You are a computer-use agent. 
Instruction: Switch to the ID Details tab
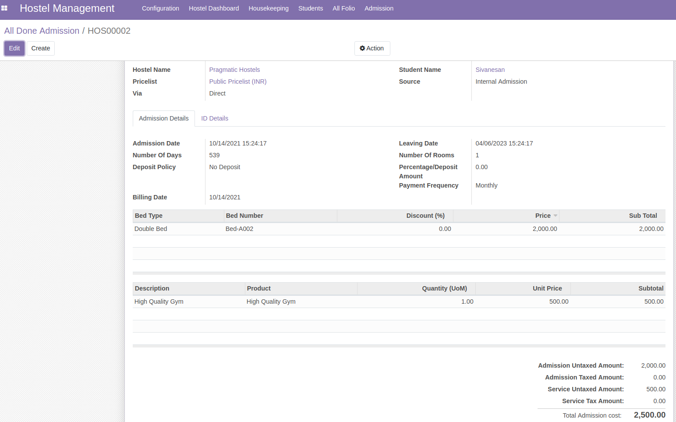(x=215, y=118)
